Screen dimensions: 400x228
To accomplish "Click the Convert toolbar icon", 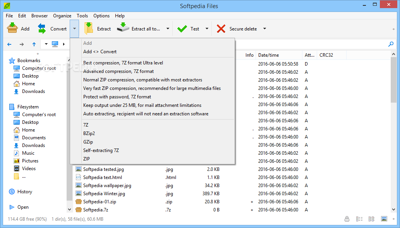I will click(x=42, y=29).
